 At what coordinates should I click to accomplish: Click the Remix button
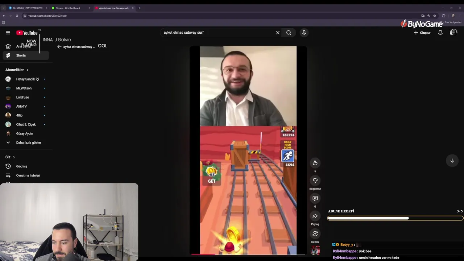tap(315, 234)
